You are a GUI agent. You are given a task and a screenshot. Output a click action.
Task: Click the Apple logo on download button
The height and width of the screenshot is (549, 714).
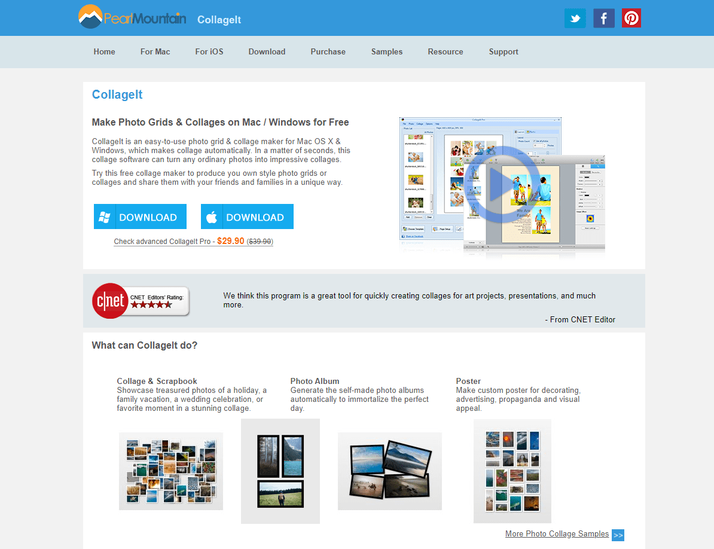212,216
